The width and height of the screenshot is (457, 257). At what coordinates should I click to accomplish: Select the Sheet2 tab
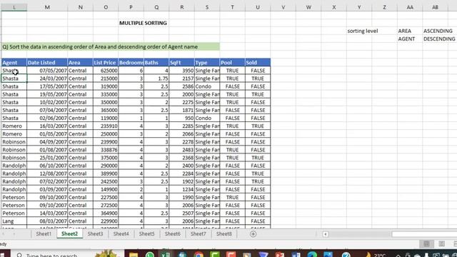[70, 233]
